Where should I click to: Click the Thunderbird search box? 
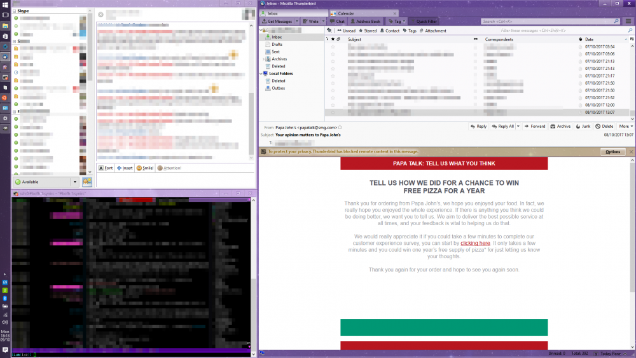(x=547, y=21)
